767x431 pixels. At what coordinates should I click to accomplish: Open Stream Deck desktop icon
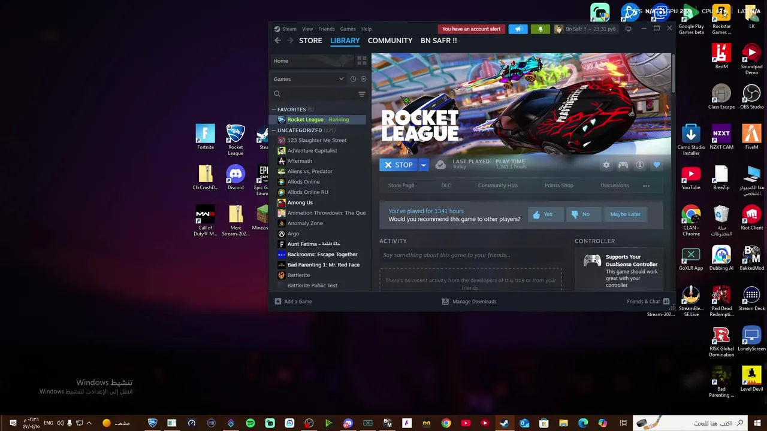[x=751, y=299]
